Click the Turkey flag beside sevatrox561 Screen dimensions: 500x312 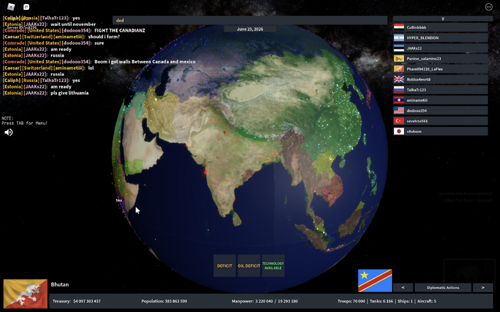pos(399,121)
